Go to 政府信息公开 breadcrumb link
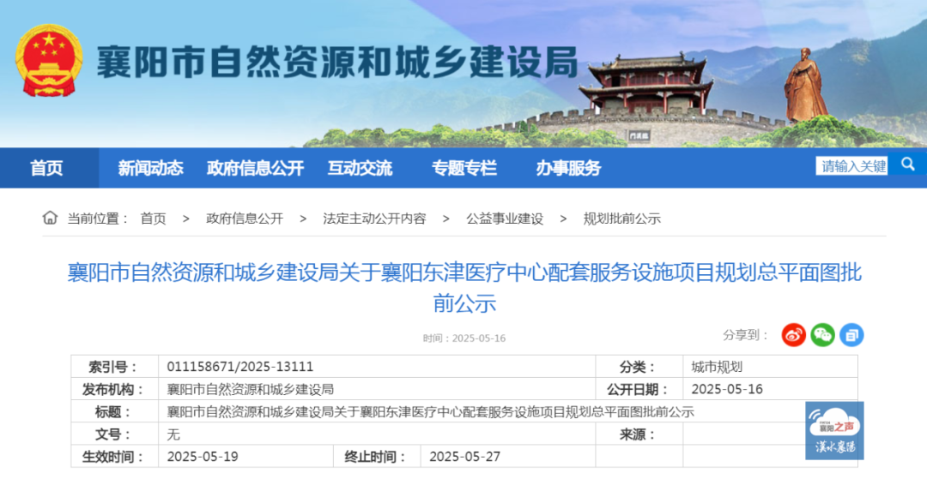The height and width of the screenshot is (479, 927). 245,219
